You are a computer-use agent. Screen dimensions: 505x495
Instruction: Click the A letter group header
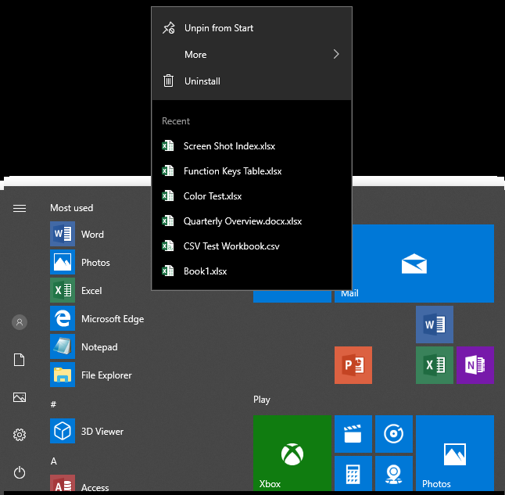(54, 461)
